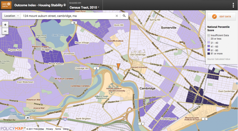
Task: Click the Add Data button
Action: coord(6,5)
